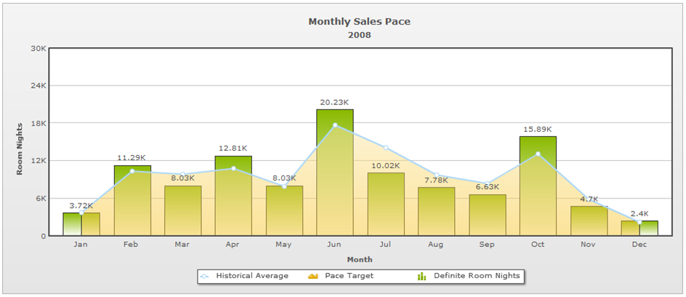Select the Apr bar labeled 12.81K
Screen dimensions: 686x297
pyautogui.click(x=233, y=196)
